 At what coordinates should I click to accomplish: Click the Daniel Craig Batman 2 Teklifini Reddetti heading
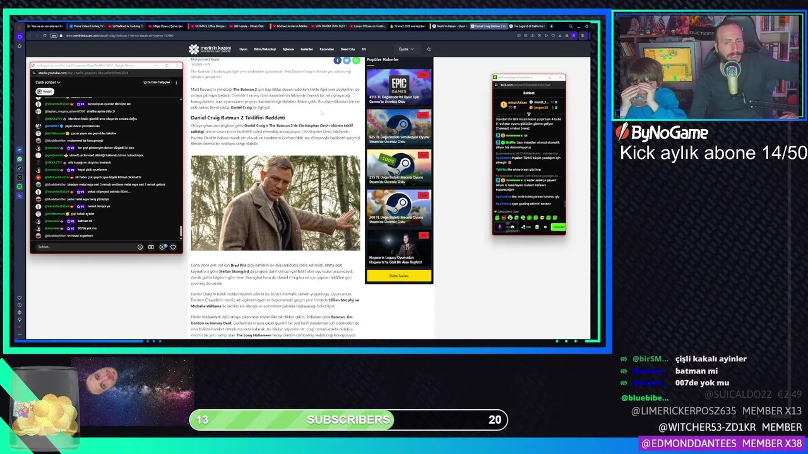238,117
